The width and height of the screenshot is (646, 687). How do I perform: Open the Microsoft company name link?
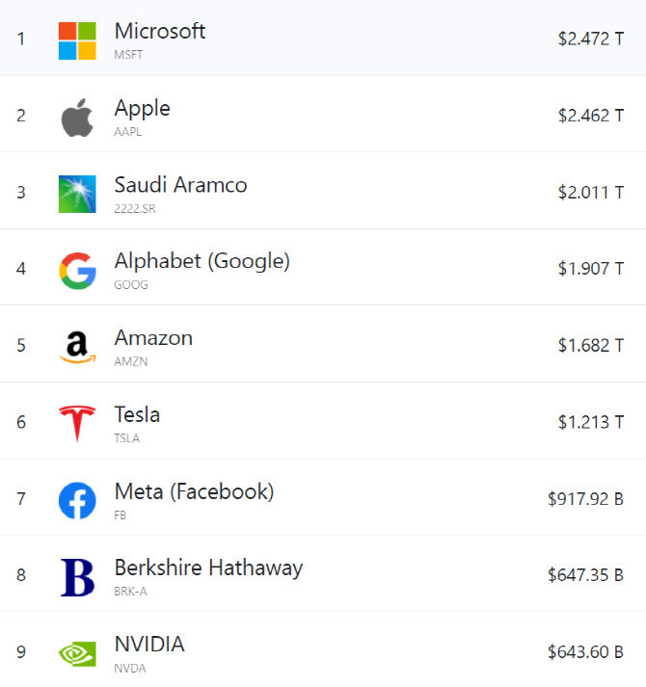[x=160, y=31]
